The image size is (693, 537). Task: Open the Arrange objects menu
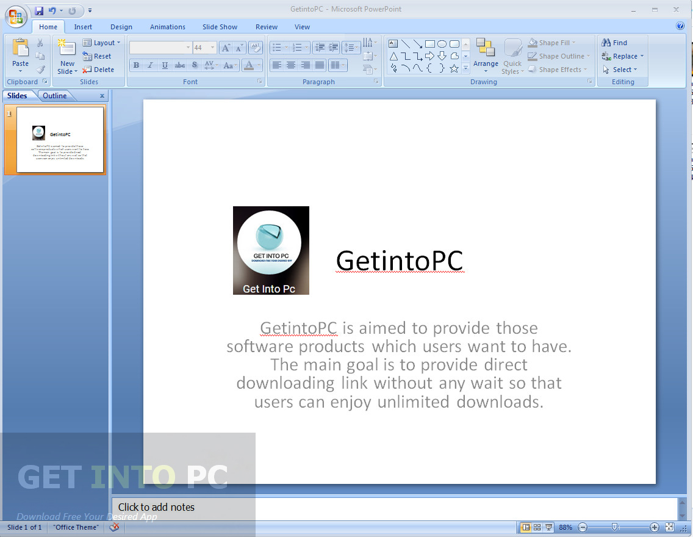pos(486,55)
